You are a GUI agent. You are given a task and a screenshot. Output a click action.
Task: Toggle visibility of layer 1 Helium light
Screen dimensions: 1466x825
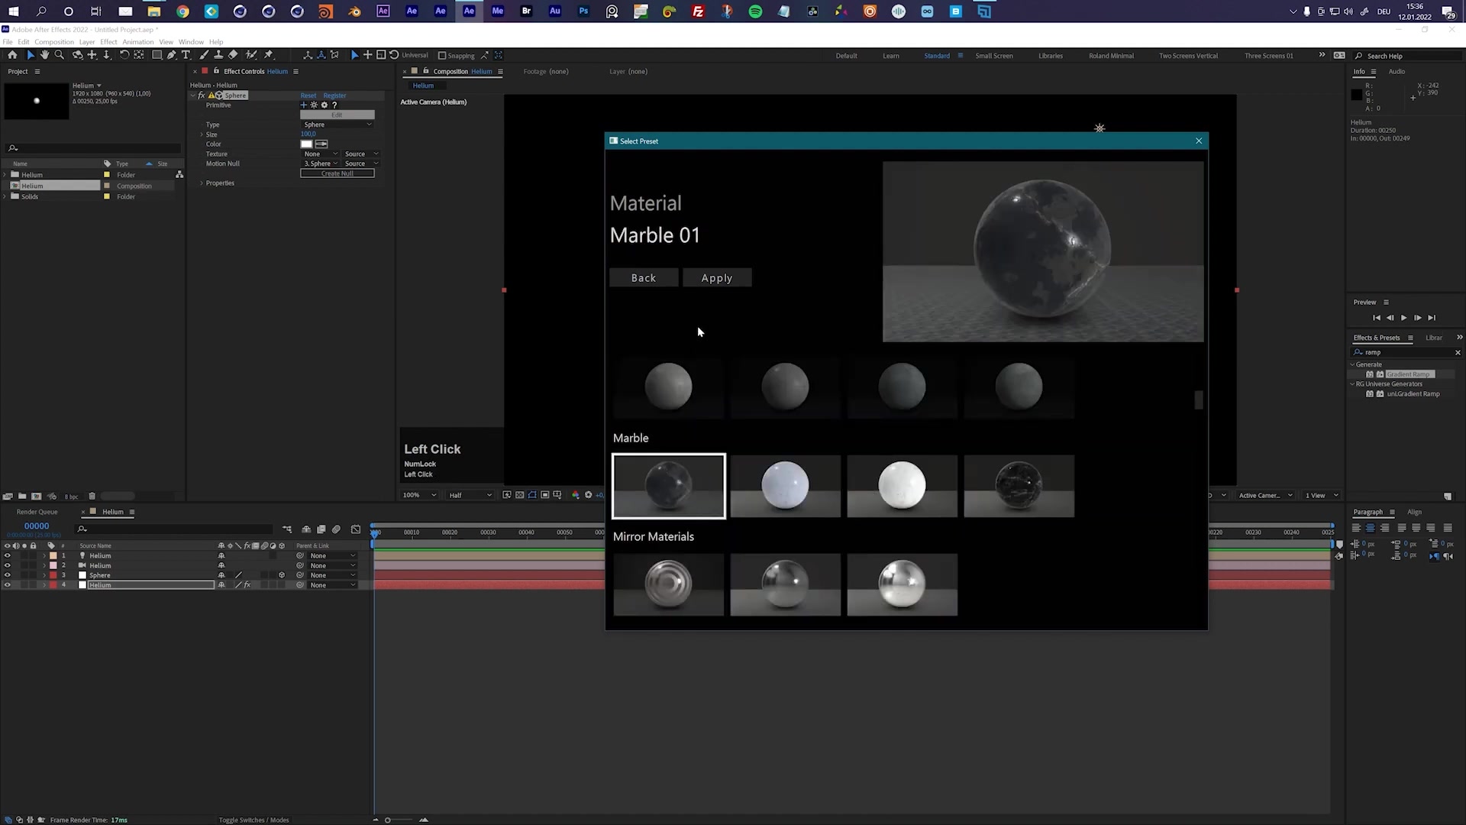(x=7, y=555)
